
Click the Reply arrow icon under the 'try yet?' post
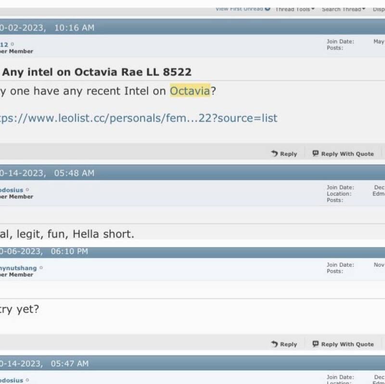[275, 344]
